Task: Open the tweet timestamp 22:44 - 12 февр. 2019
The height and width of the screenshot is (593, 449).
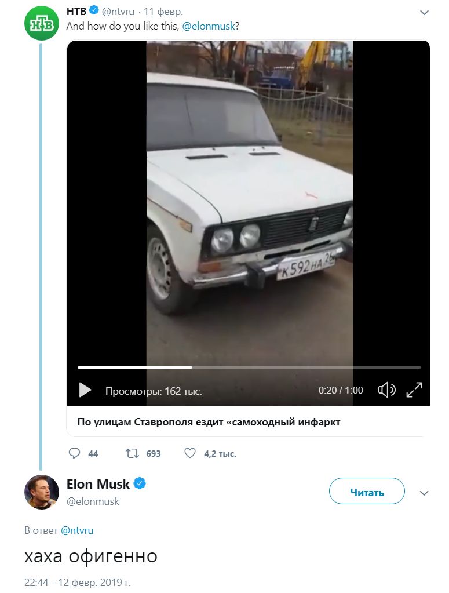Action: point(78,582)
